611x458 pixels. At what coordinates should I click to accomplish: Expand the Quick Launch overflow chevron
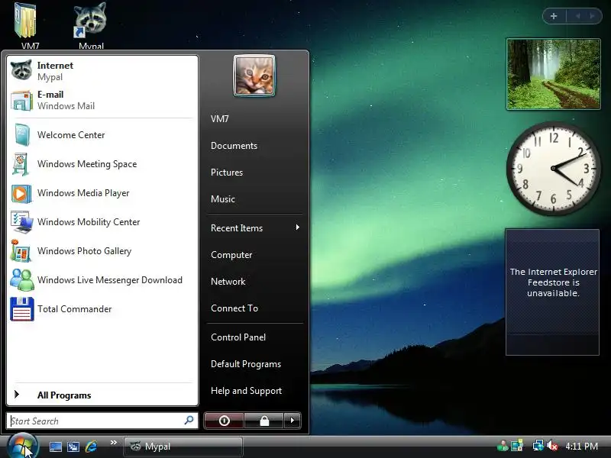pyautogui.click(x=113, y=442)
